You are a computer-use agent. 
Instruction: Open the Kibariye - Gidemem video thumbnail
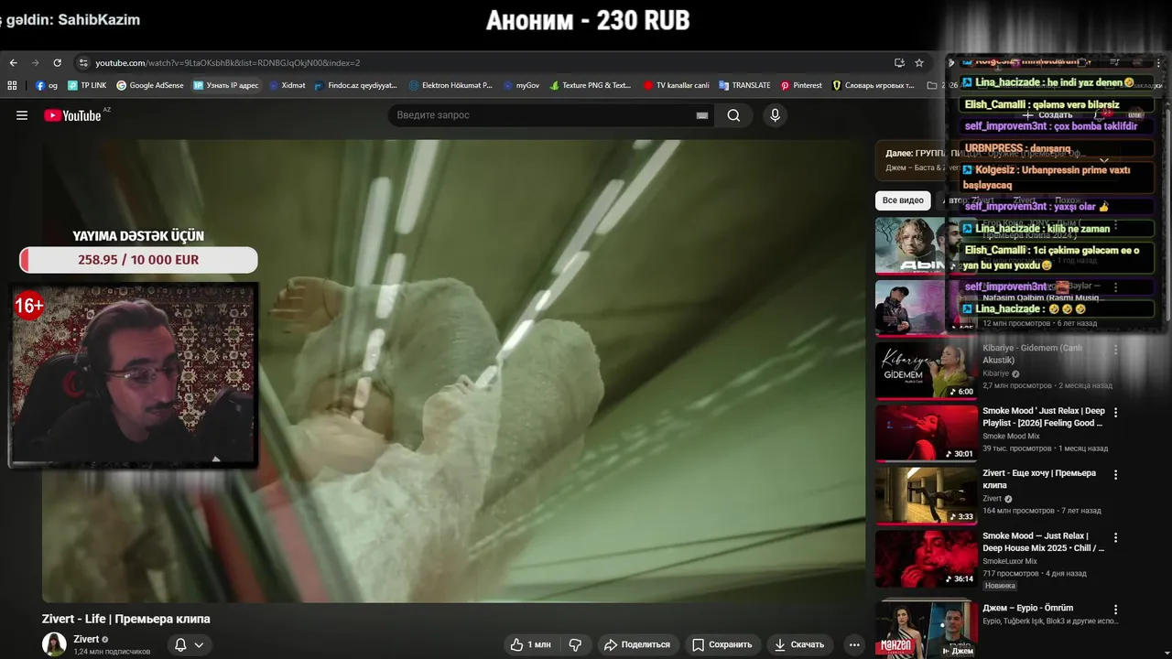tap(926, 371)
